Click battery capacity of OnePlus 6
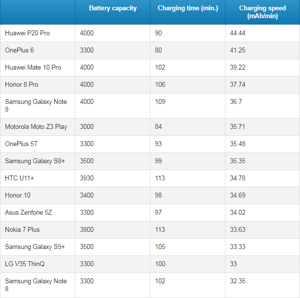Viewport: 300px width, 298px height. [87, 50]
